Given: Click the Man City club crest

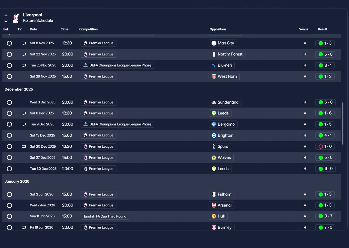Looking at the screenshot, I should coord(214,43).
